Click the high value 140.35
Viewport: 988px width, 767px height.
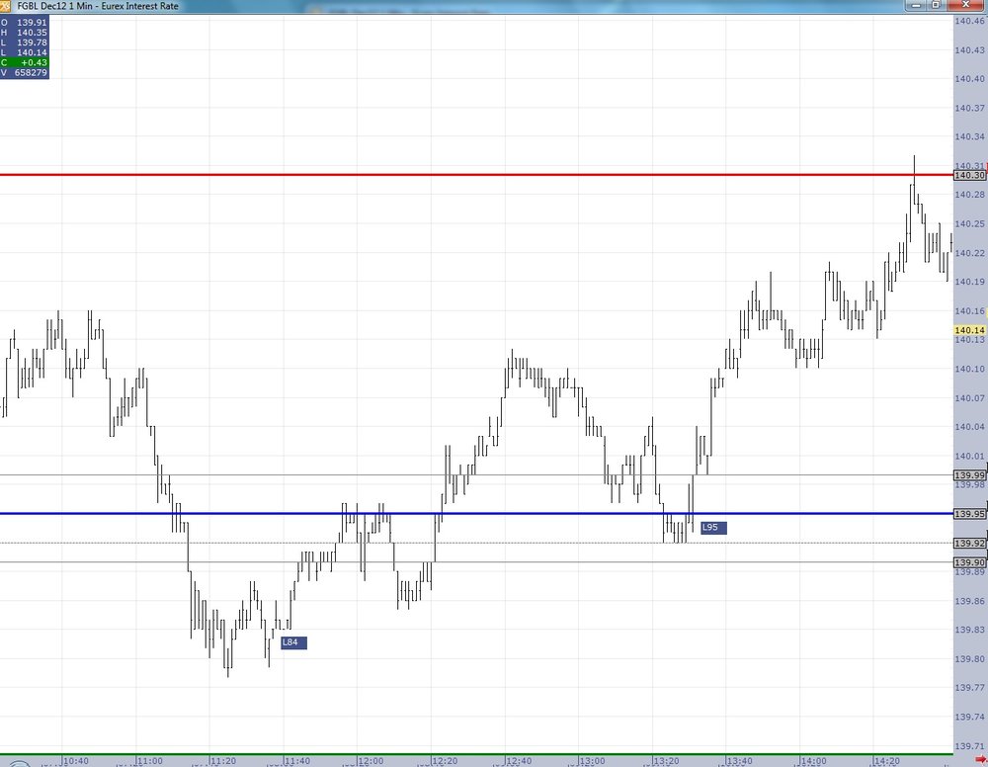(x=32, y=33)
